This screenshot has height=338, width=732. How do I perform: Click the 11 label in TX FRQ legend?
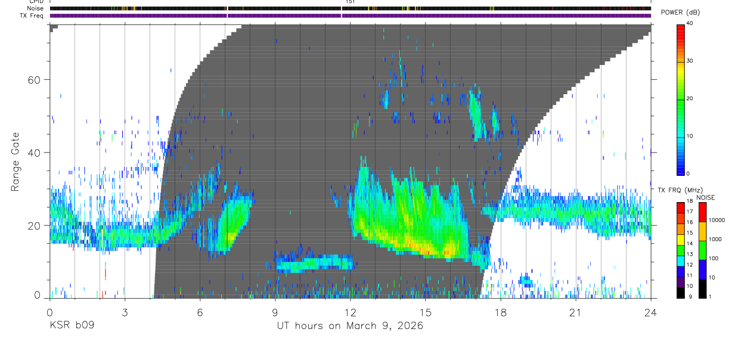coord(688,275)
